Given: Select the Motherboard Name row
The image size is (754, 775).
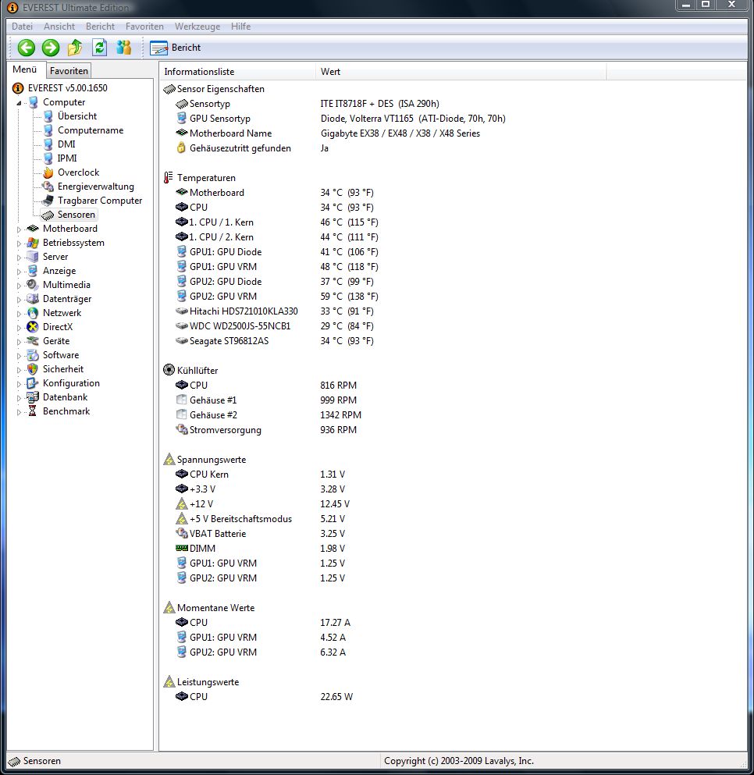Looking at the screenshot, I should [327, 133].
